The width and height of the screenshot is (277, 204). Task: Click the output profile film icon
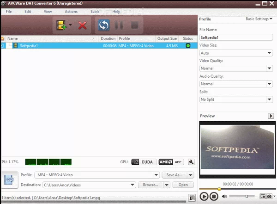tap(9, 180)
